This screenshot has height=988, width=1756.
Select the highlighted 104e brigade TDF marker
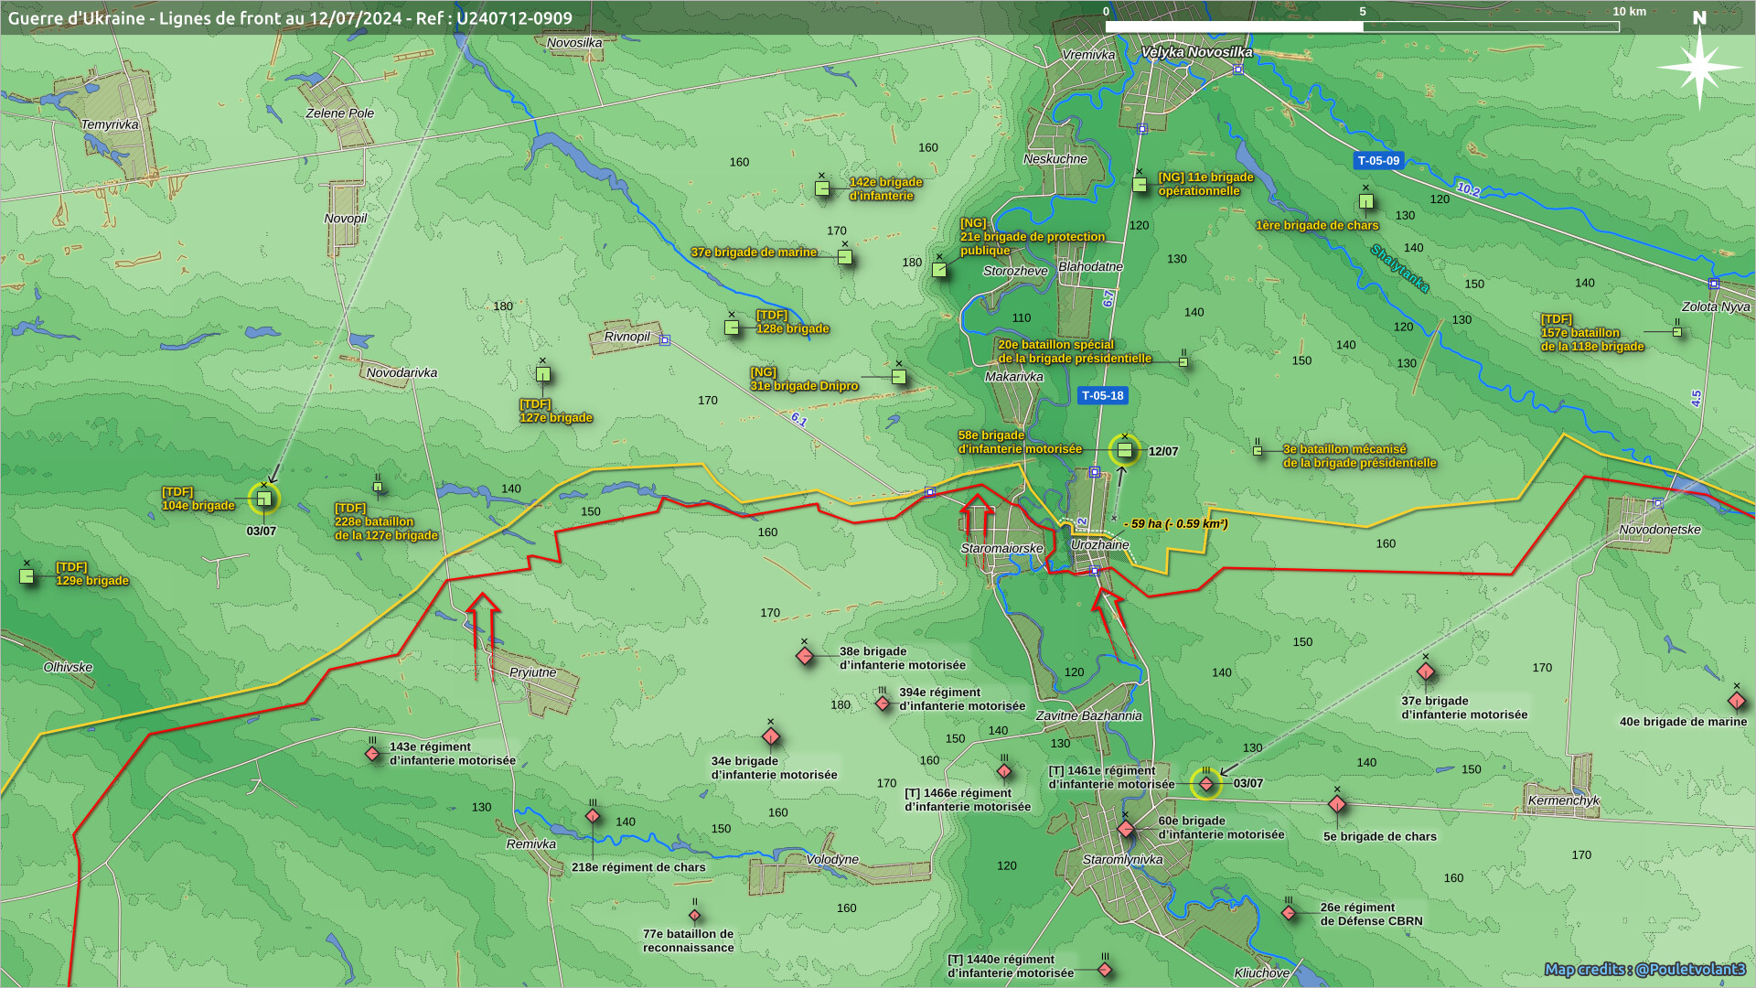(263, 499)
